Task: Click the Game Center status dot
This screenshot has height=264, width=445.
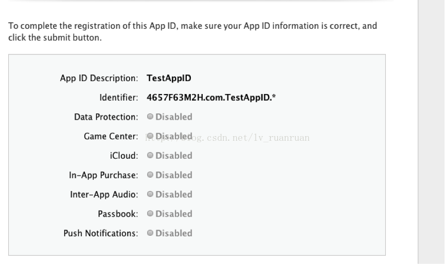Action: pyautogui.click(x=150, y=136)
